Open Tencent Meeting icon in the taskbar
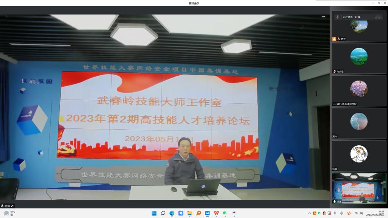 click(207, 213)
